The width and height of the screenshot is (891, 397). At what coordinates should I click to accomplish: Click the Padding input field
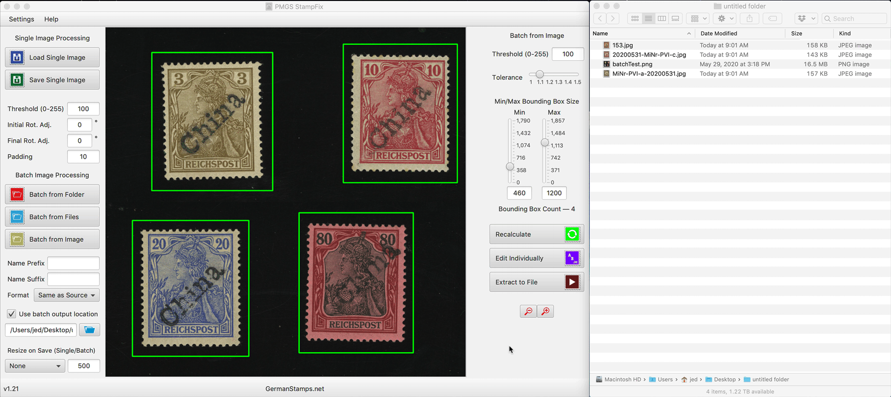(x=83, y=156)
